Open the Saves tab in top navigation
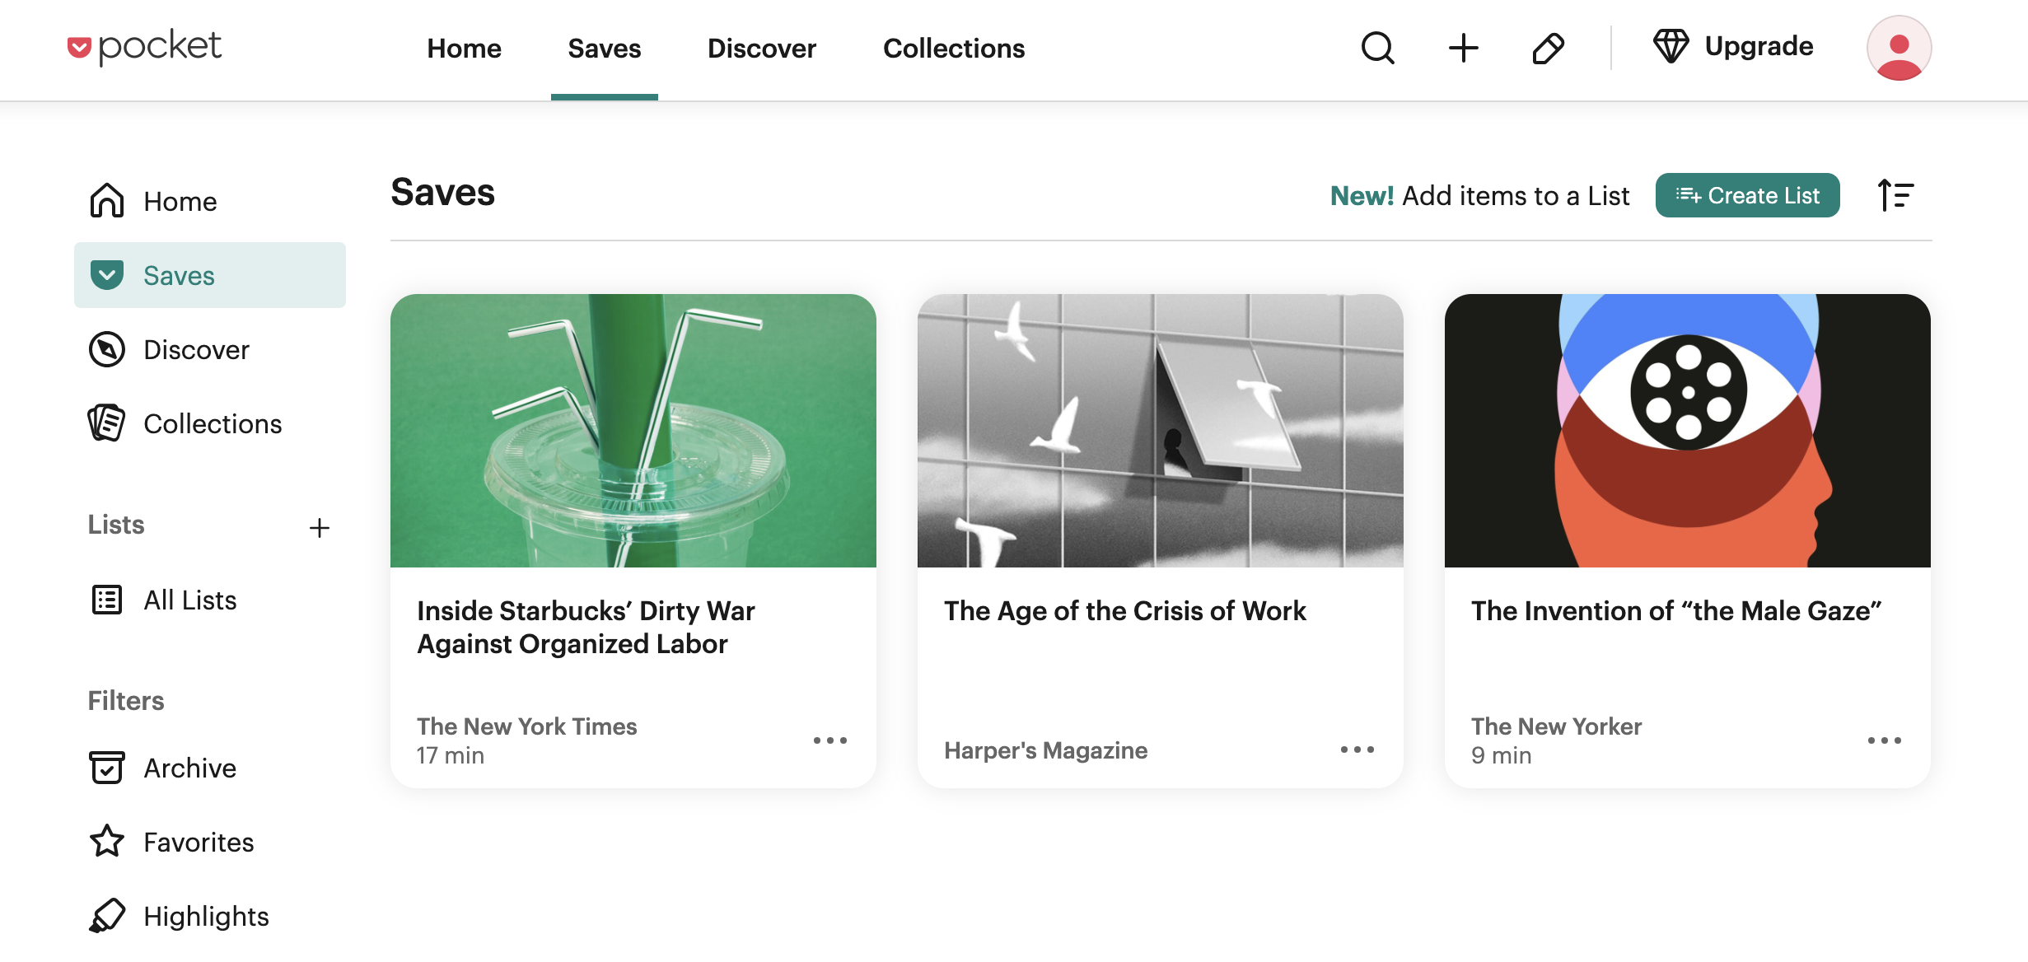Image resolution: width=2028 pixels, height=962 pixels. click(x=604, y=49)
